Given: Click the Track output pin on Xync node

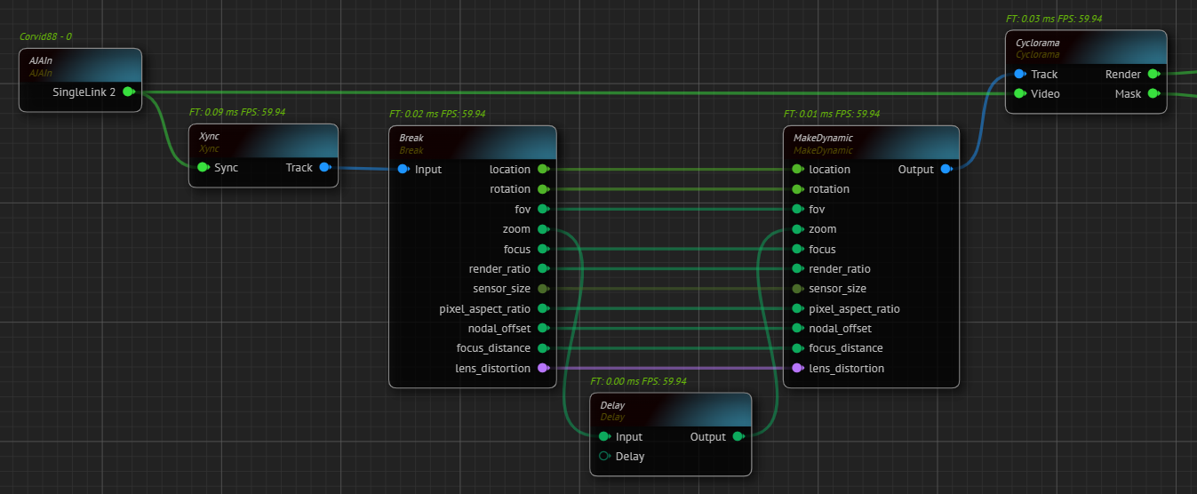Looking at the screenshot, I should [324, 167].
